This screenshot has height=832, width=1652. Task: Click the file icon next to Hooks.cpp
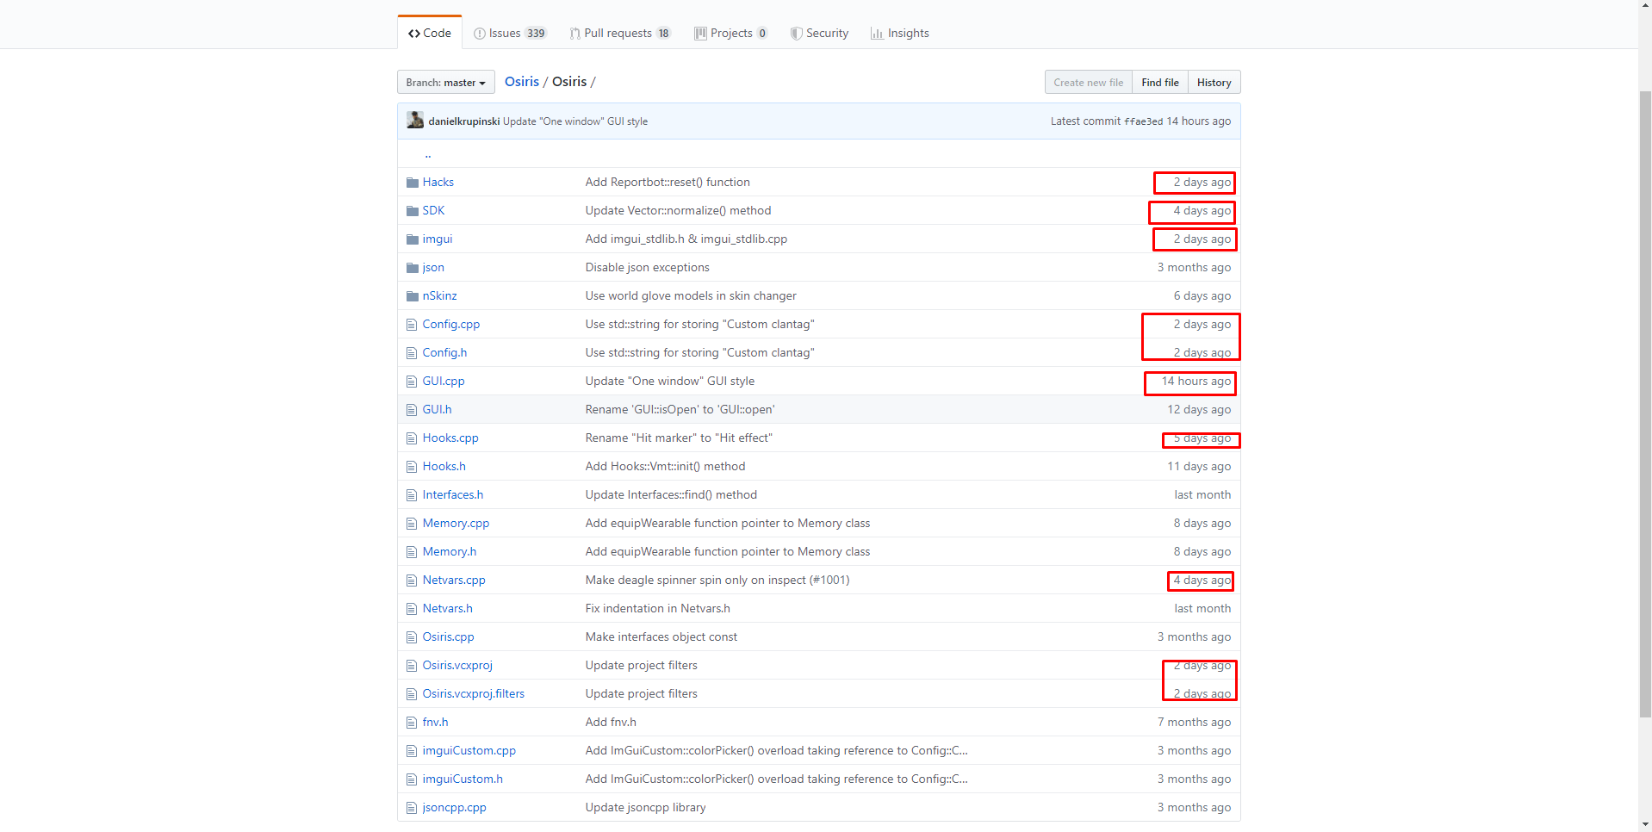(x=412, y=438)
